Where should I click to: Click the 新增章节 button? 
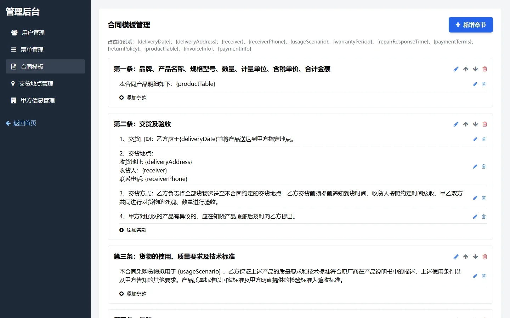pos(471,25)
